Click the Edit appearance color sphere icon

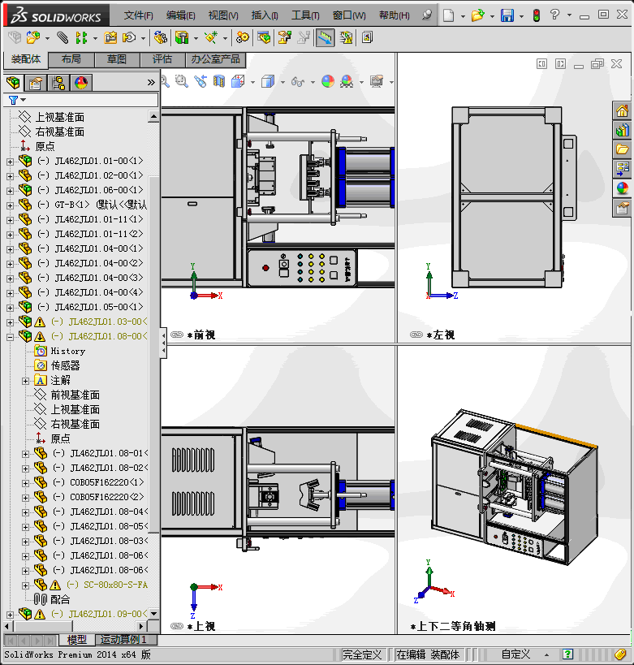click(328, 81)
